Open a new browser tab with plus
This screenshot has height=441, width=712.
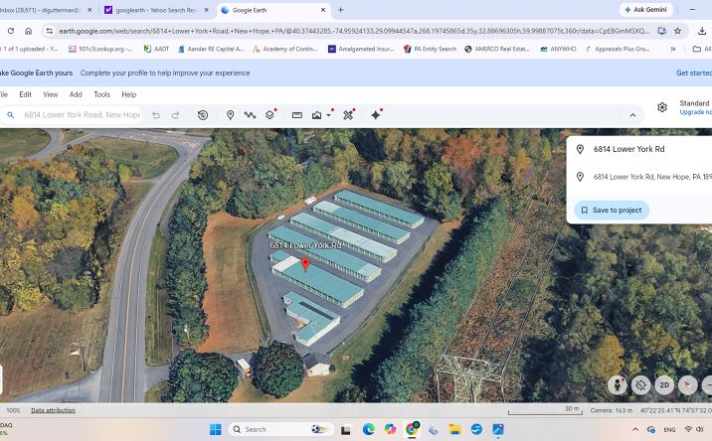(x=340, y=10)
